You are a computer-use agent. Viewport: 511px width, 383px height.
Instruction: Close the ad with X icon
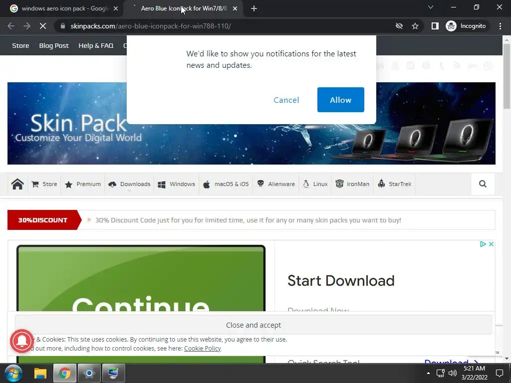491,244
